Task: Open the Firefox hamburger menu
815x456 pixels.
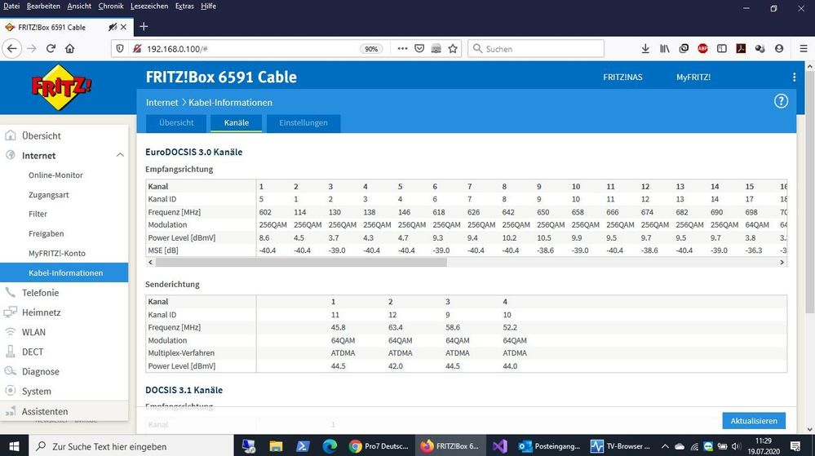Action: tap(803, 48)
